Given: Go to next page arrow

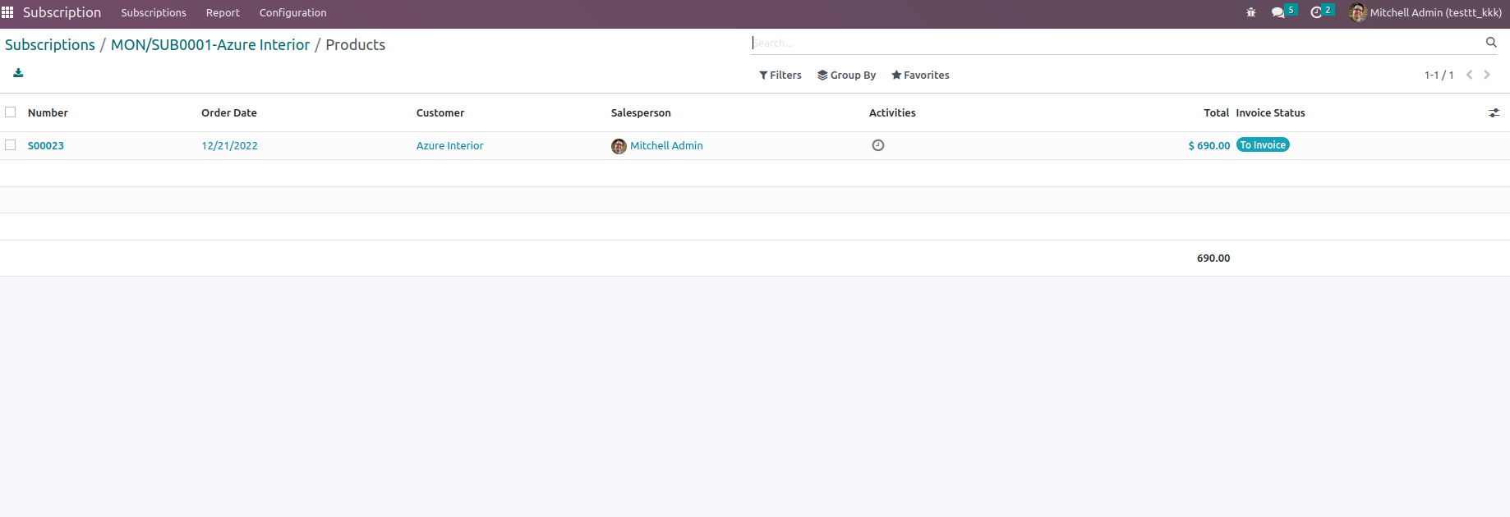Looking at the screenshot, I should (1487, 75).
